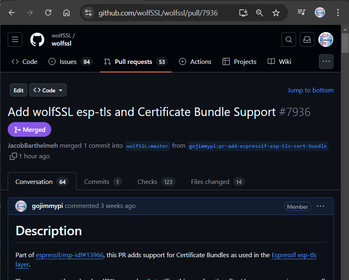The height and width of the screenshot is (280, 349).
Task: Go back using browser back arrow
Action: (x=11, y=13)
